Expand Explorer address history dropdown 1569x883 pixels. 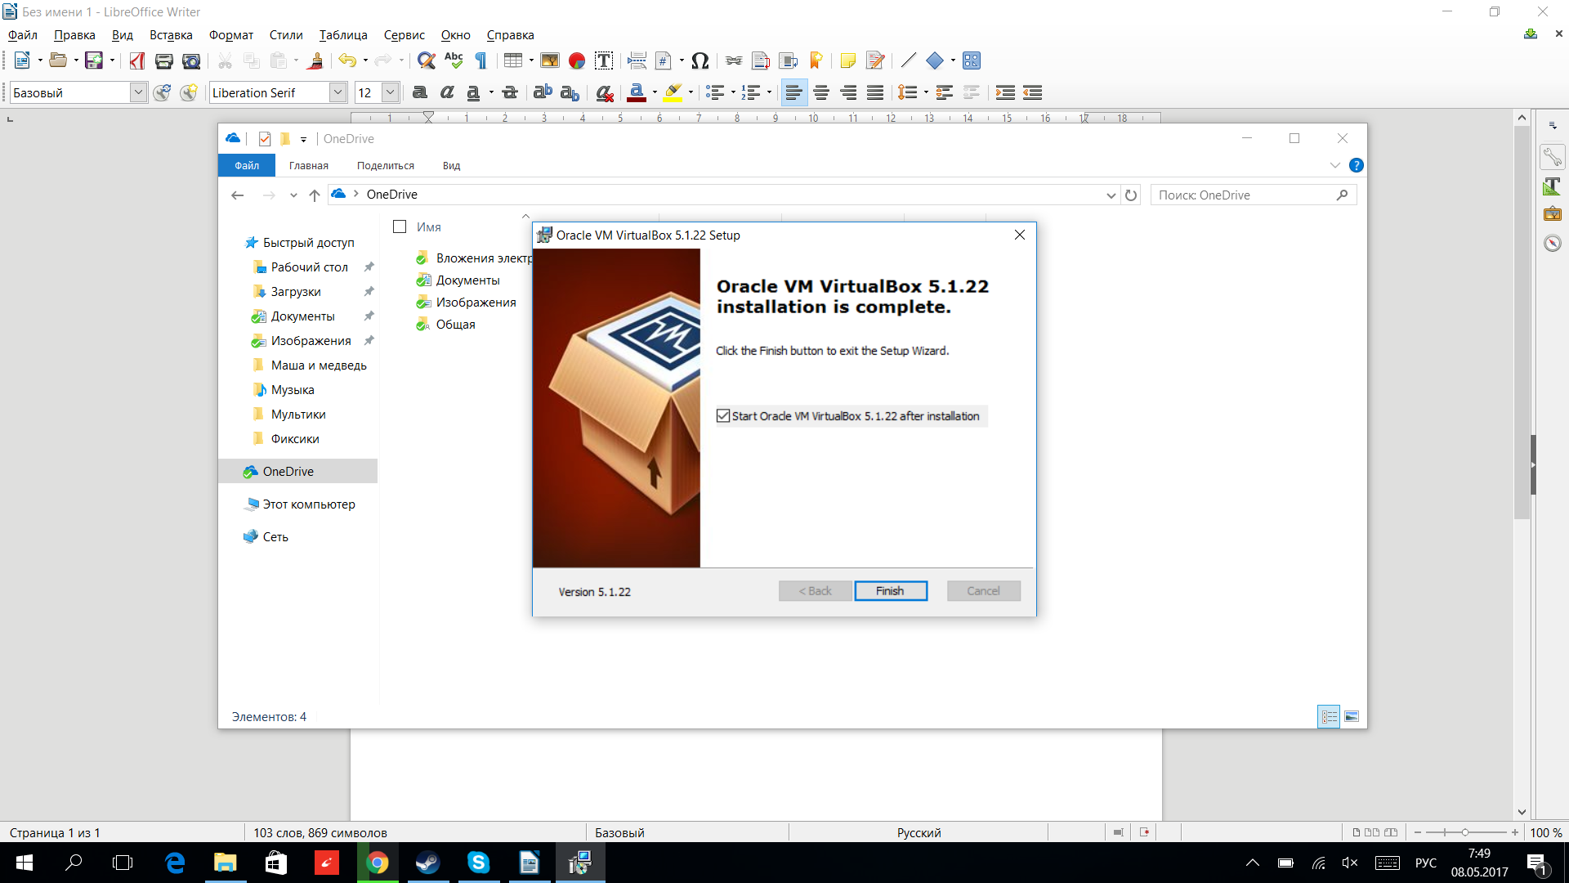(x=1111, y=195)
